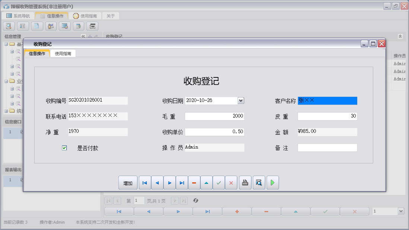Open the operator management toolbar icon

(x=51, y=26)
